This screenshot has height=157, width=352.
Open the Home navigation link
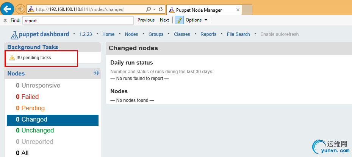coord(108,34)
